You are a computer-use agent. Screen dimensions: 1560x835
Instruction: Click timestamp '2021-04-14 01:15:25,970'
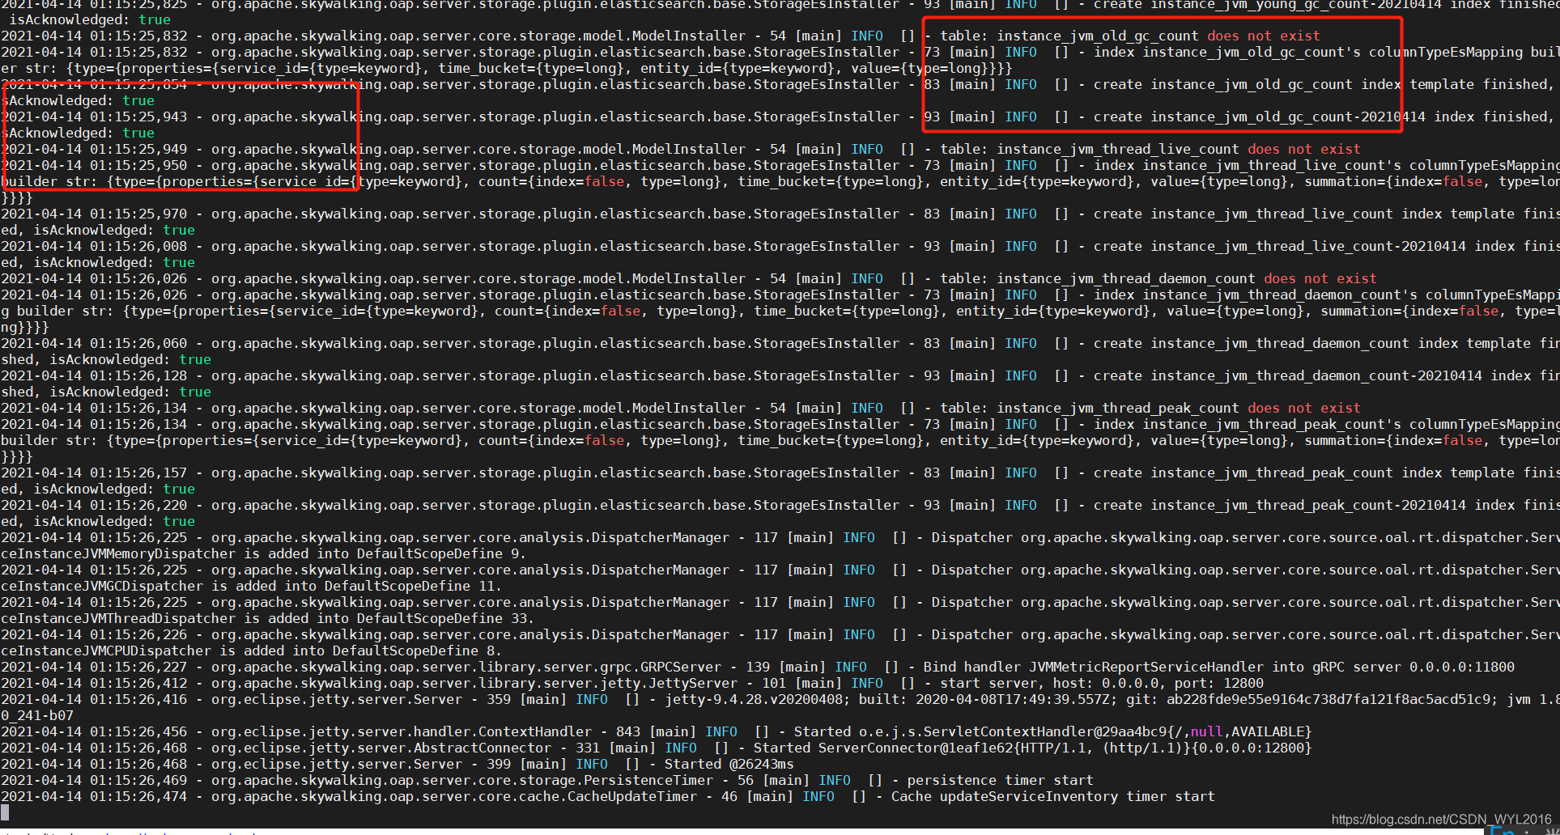coord(94,214)
